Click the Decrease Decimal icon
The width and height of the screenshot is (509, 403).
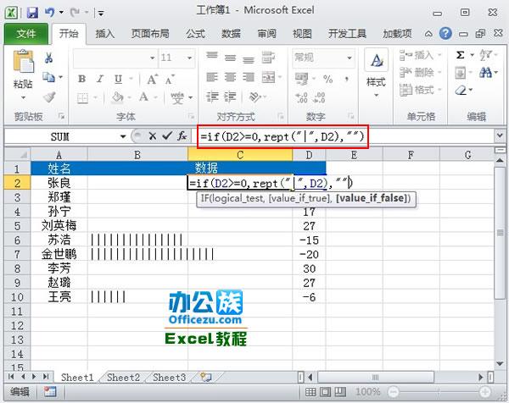(x=319, y=97)
